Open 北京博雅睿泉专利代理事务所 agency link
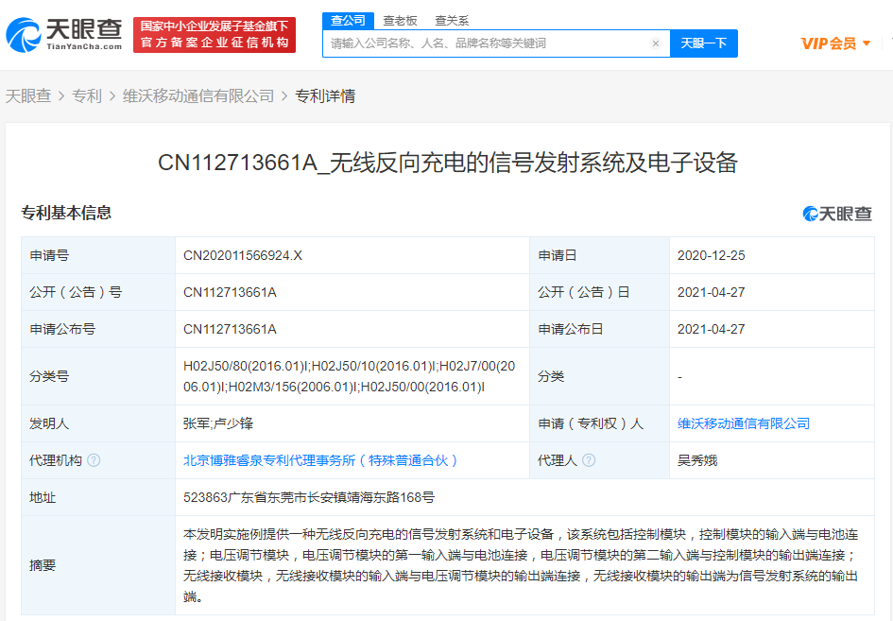Image resolution: width=893 pixels, height=621 pixels. tap(320, 460)
